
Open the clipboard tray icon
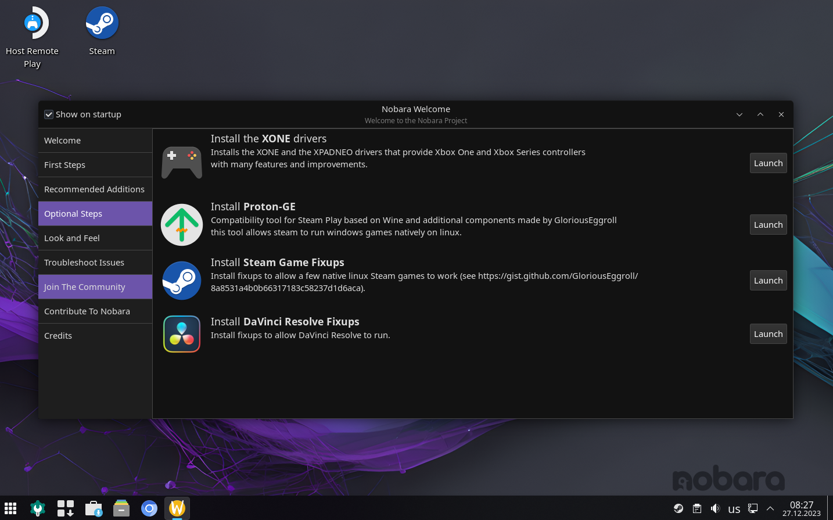[x=697, y=508]
